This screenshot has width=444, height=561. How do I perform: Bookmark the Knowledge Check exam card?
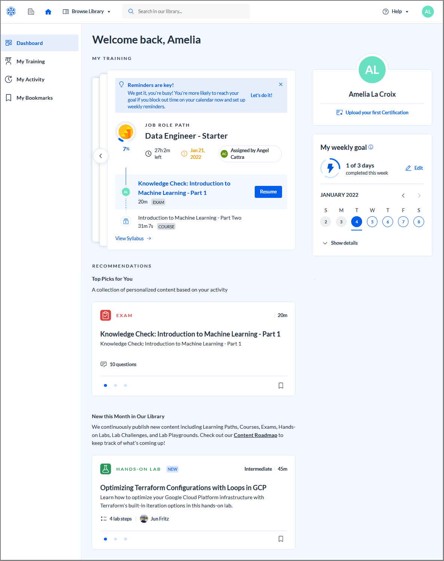[281, 385]
